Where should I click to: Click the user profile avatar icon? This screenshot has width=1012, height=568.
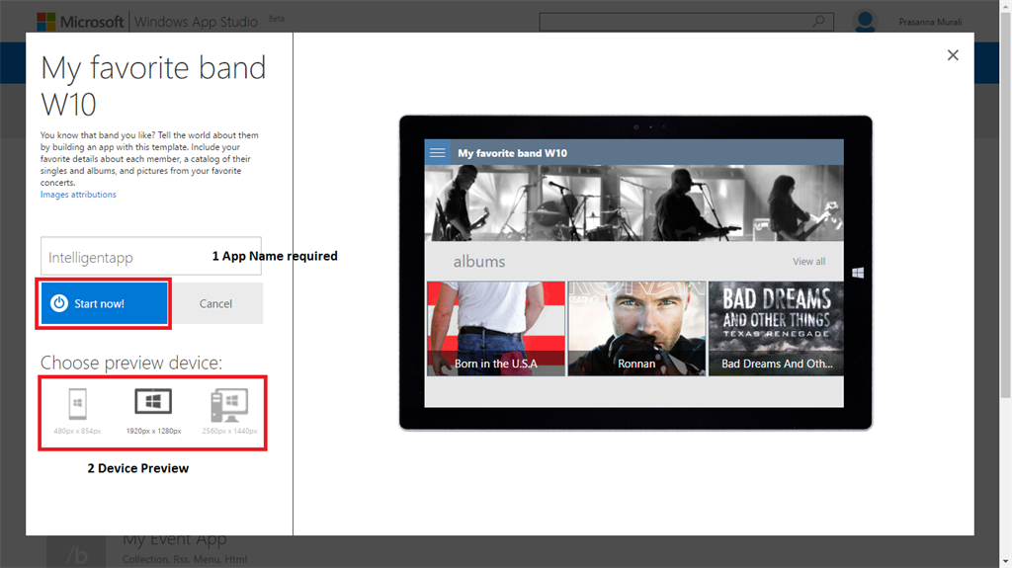pyautogui.click(x=865, y=22)
